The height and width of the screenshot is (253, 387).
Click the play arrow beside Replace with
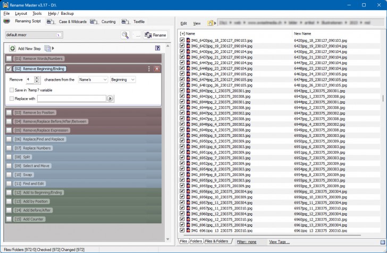click(x=111, y=99)
